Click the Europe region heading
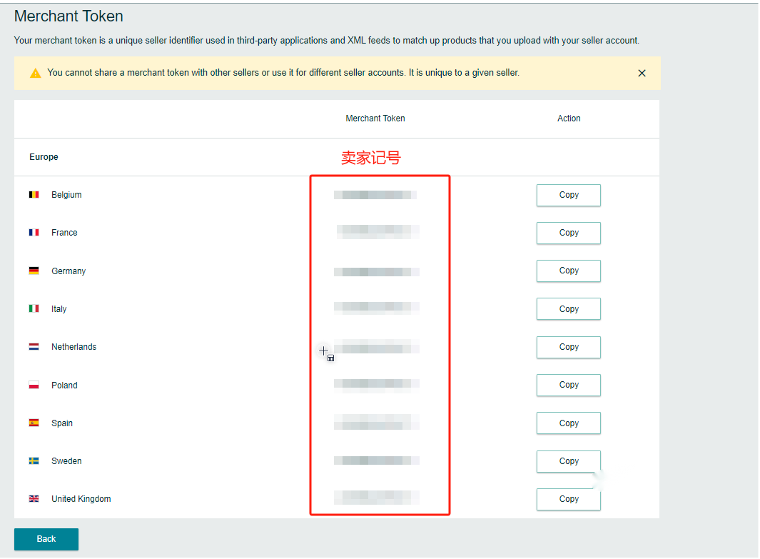Viewport: 760px width, 559px height. pyautogui.click(x=44, y=157)
